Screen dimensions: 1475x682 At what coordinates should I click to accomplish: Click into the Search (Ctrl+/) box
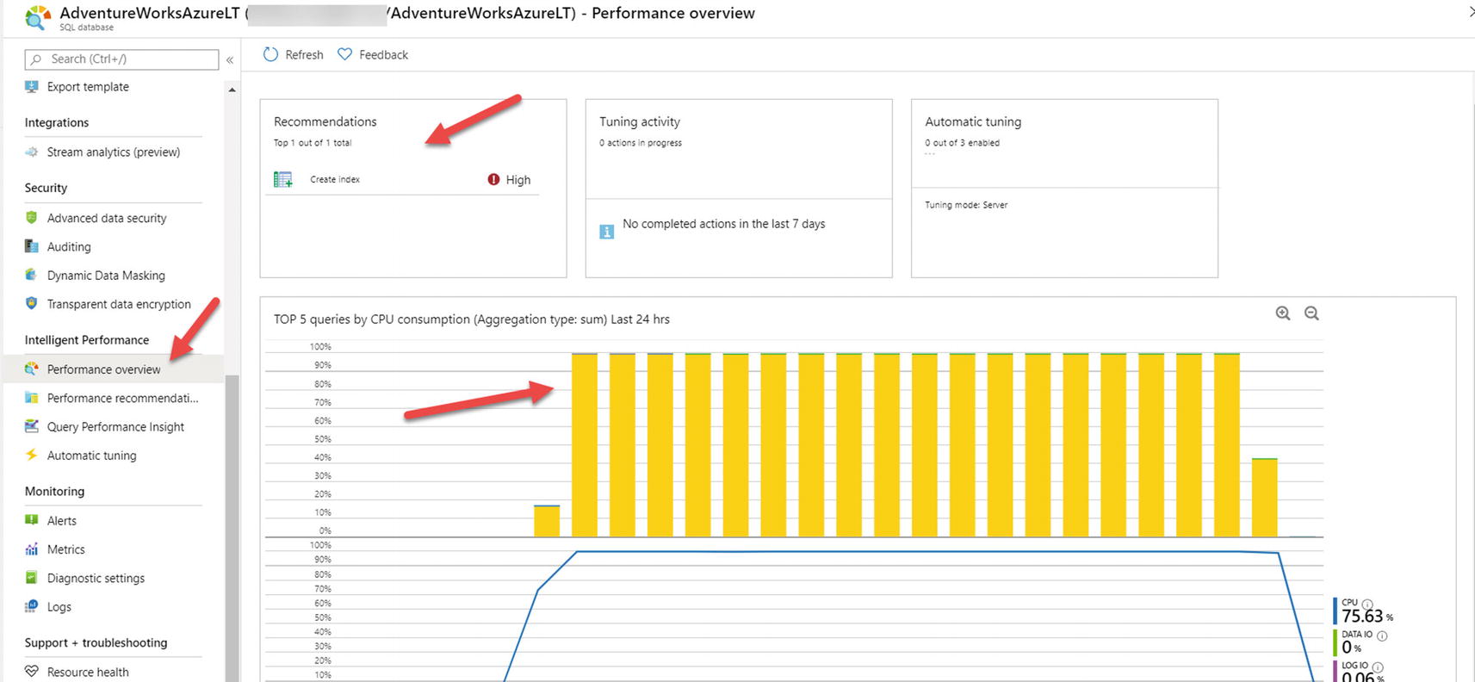click(121, 59)
